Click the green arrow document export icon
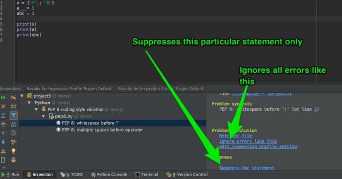Viewport: 342px width, 179px height. tap(3, 160)
